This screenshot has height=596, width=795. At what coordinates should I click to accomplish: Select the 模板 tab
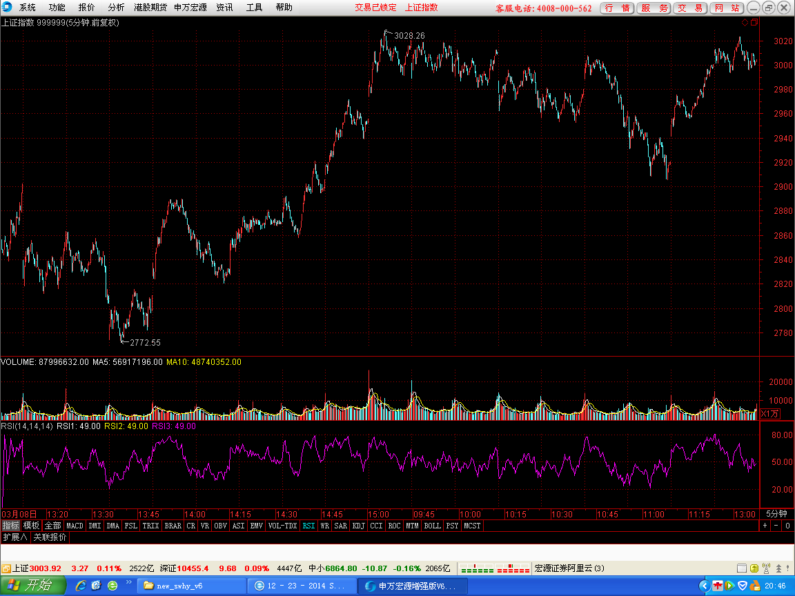point(32,526)
